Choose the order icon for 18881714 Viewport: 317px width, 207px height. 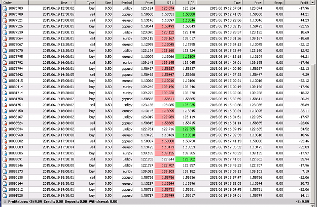tap(5, 93)
